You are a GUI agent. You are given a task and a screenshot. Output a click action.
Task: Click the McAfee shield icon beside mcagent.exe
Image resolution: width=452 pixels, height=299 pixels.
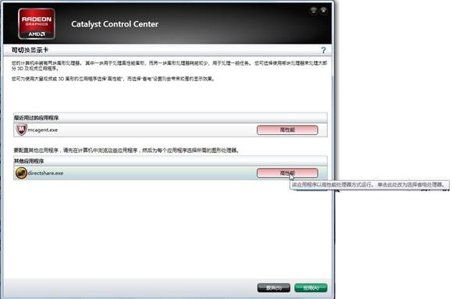click(21, 130)
